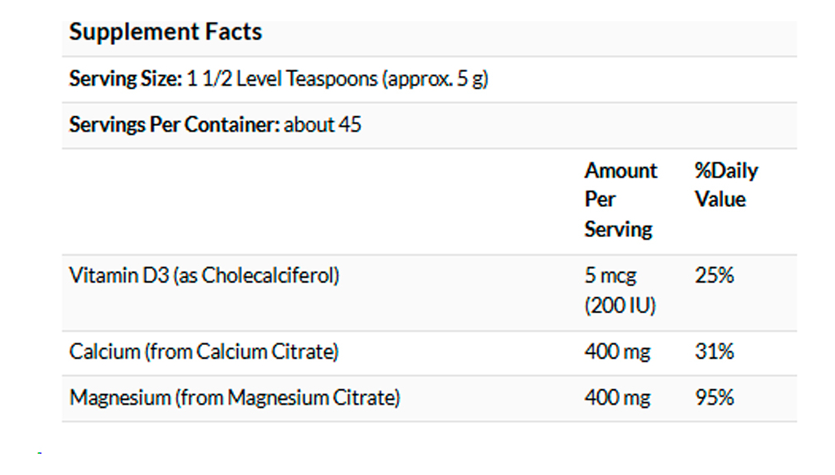Select the Servings Per Container label
The width and height of the screenshot is (835, 475).
pyautogui.click(x=174, y=125)
